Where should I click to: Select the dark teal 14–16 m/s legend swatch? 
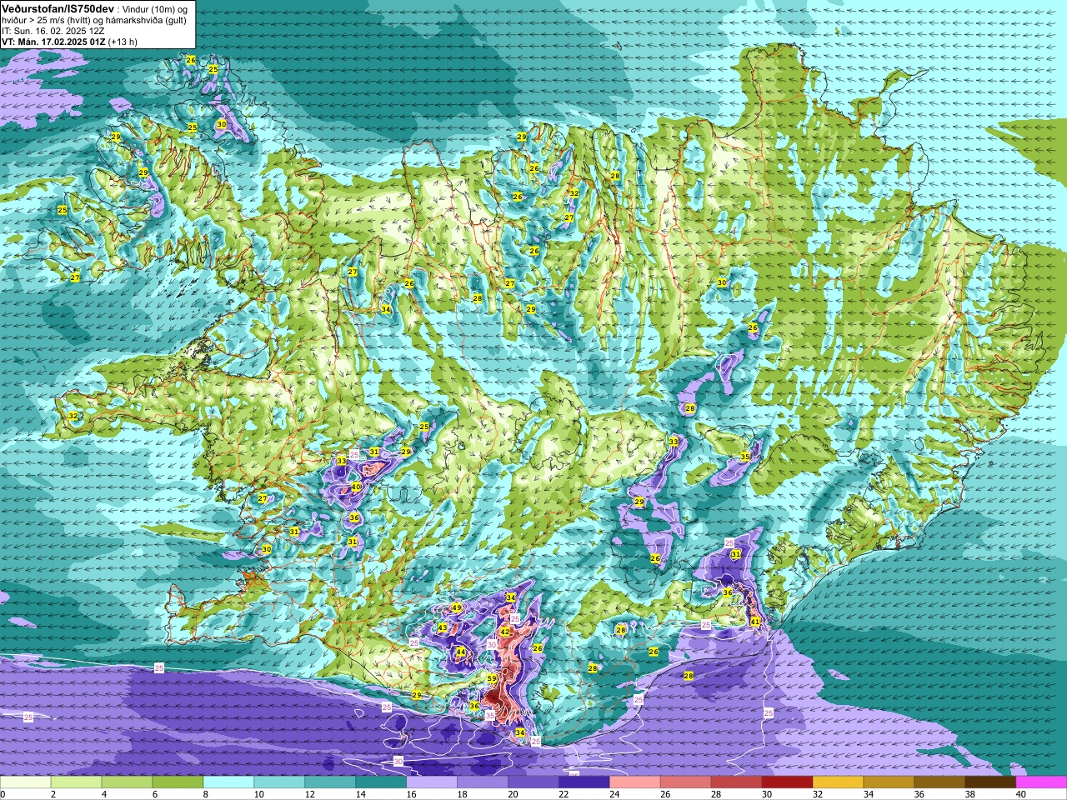pyautogui.click(x=382, y=782)
